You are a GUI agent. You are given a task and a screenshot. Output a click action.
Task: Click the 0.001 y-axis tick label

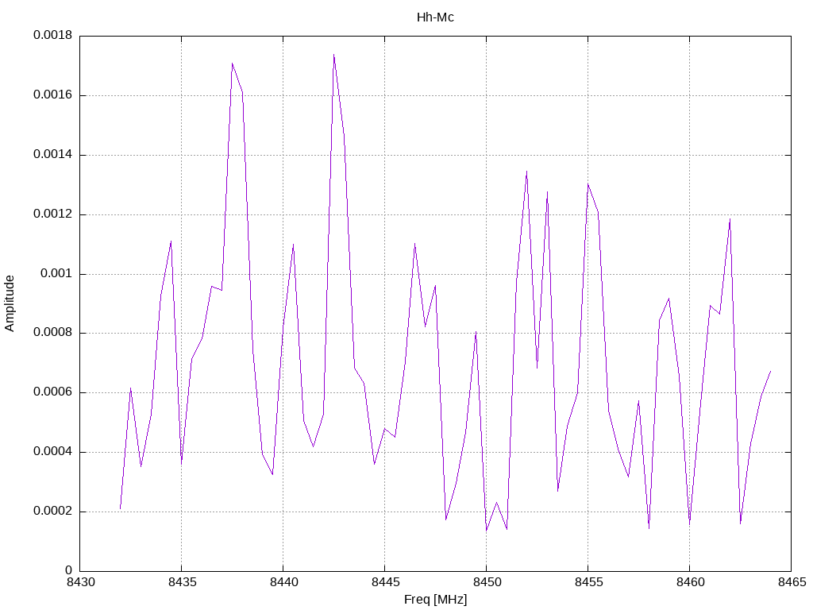(56, 273)
